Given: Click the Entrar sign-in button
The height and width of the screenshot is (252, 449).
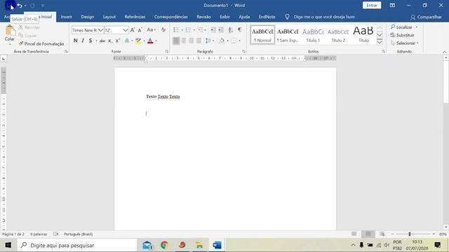Looking at the screenshot, I should coord(372,6).
